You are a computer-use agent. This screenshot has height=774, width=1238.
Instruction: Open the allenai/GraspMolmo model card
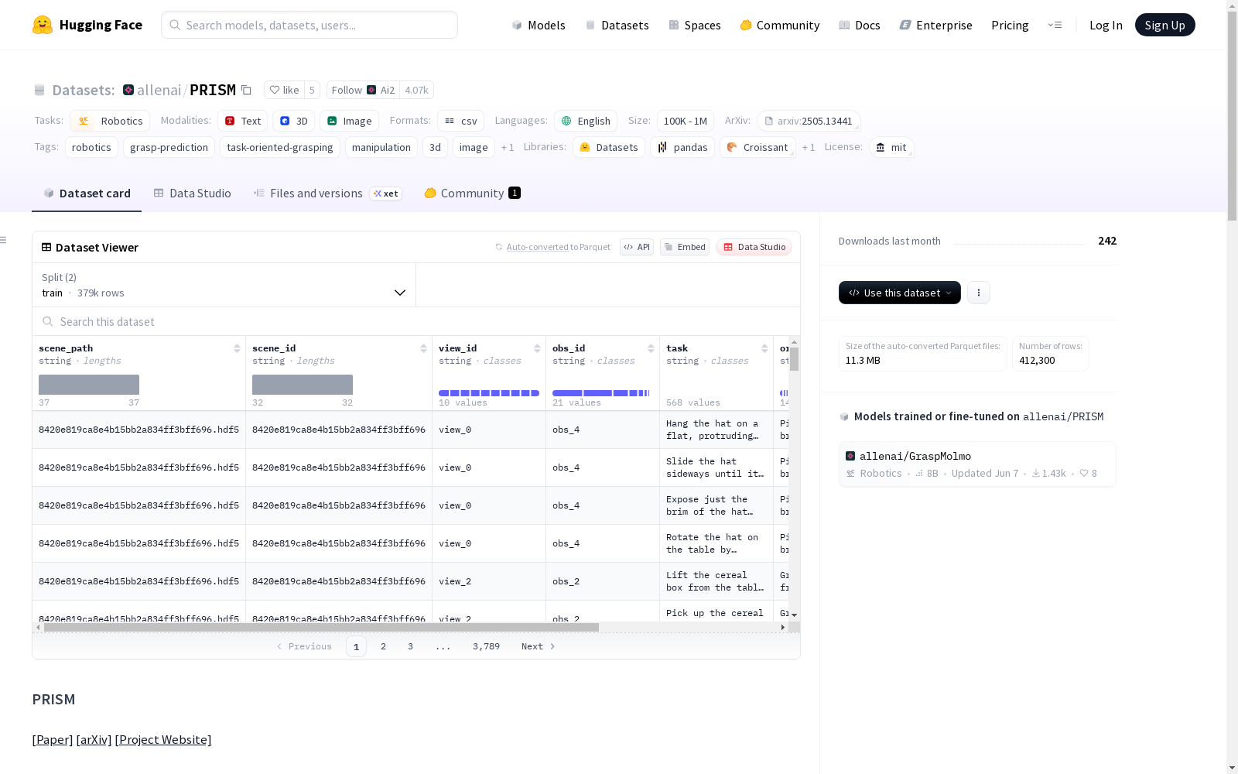coord(977,464)
